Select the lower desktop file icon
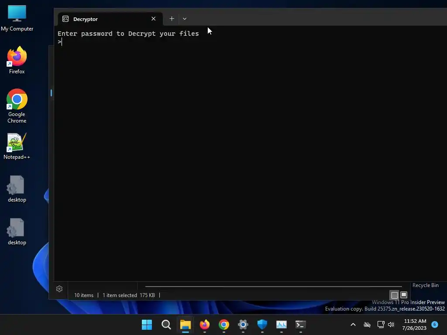 click(x=17, y=232)
